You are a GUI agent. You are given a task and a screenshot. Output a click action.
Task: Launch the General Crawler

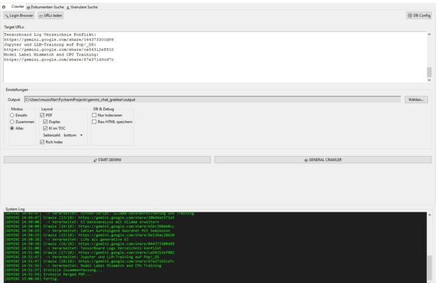tap(322, 160)
